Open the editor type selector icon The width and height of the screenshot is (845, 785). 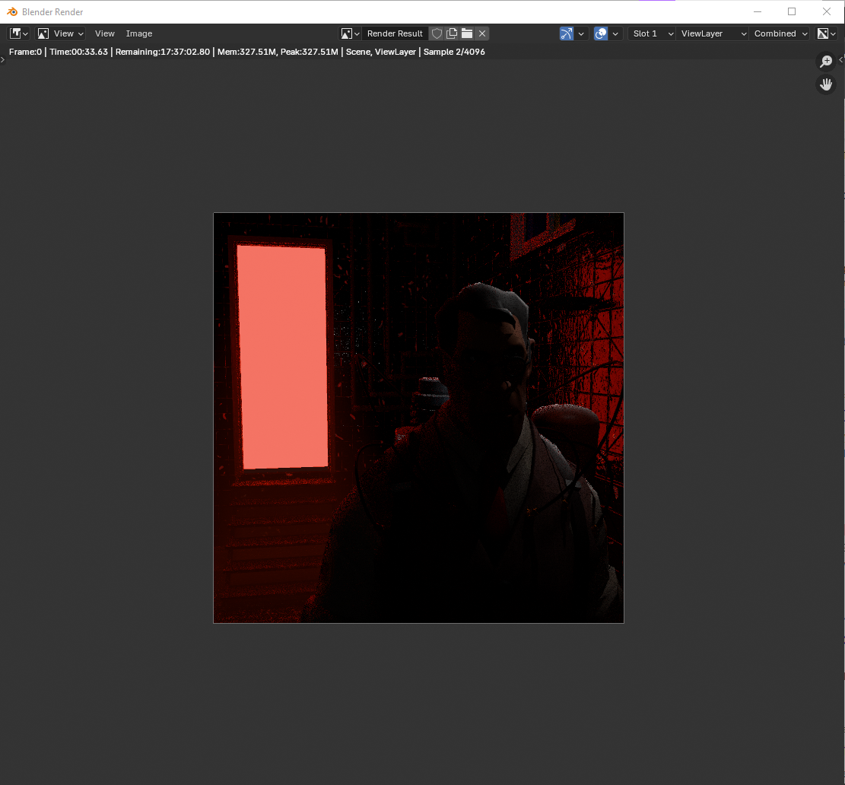[16, 33]
